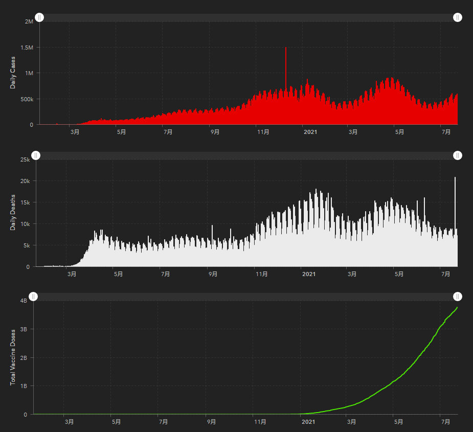The height and width of the screenshot is (432, 473).
Task: Click the 11月 label under Daily Cases chart
Action: coord(263,132)
